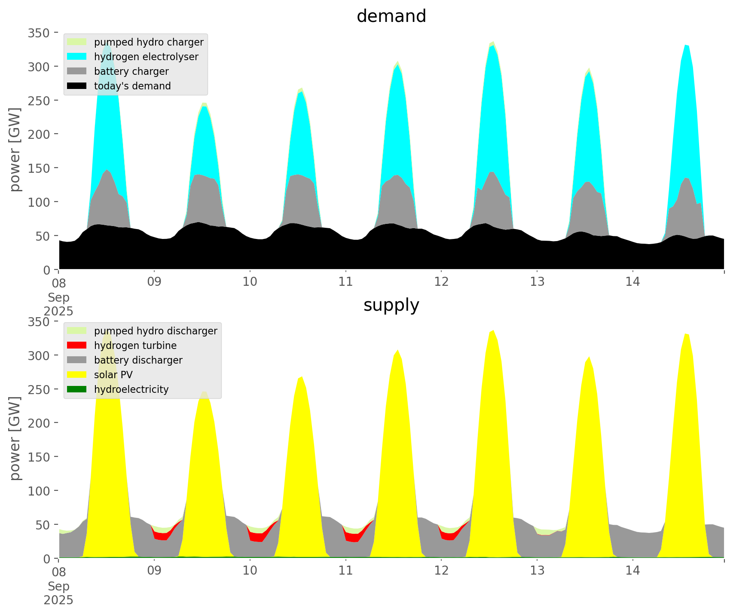Select the red hydrogen turbine legend swatch
733x615 pixels.
77,346
